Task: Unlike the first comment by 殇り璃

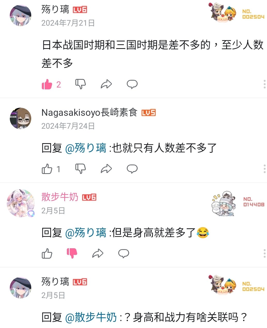Action: [47, 84]
